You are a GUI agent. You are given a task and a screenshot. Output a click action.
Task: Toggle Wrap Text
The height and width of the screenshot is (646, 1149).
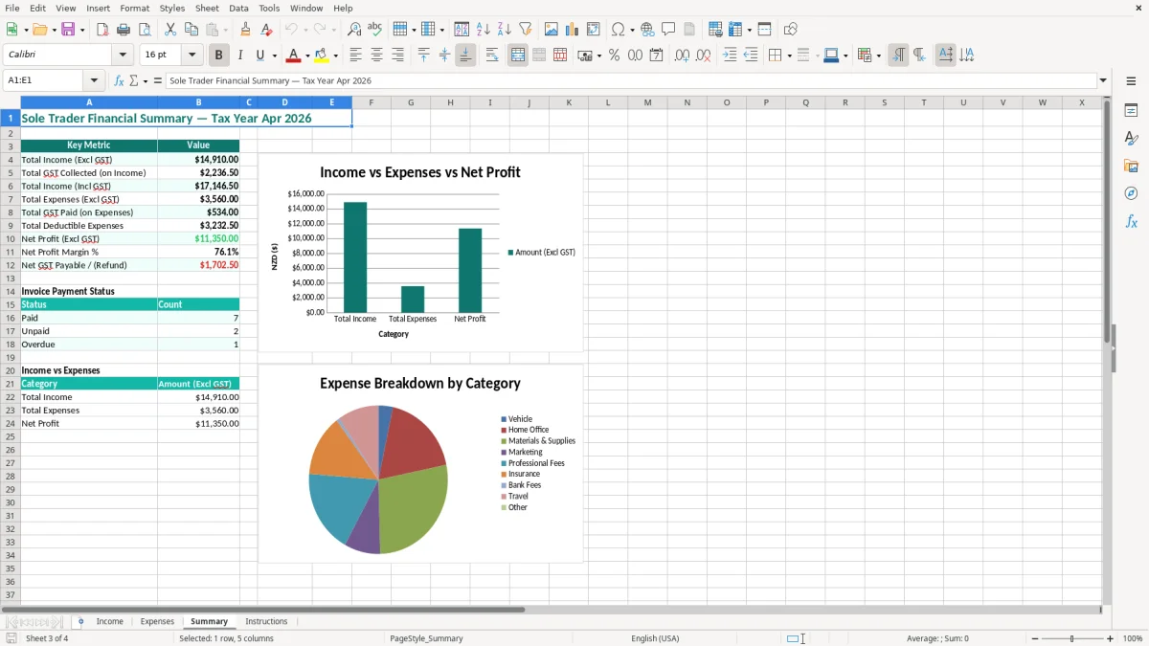[x=492, y=56]
